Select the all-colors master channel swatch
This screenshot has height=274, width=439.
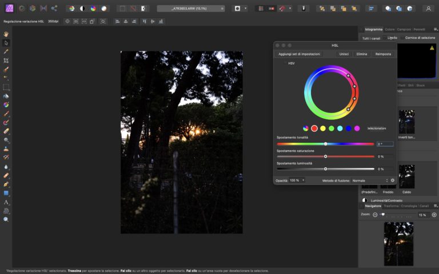point(306,128)
